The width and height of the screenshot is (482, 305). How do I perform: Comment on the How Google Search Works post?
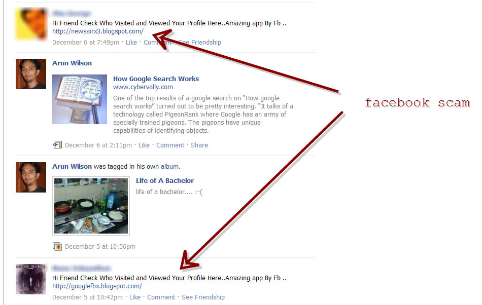point(170,145)
